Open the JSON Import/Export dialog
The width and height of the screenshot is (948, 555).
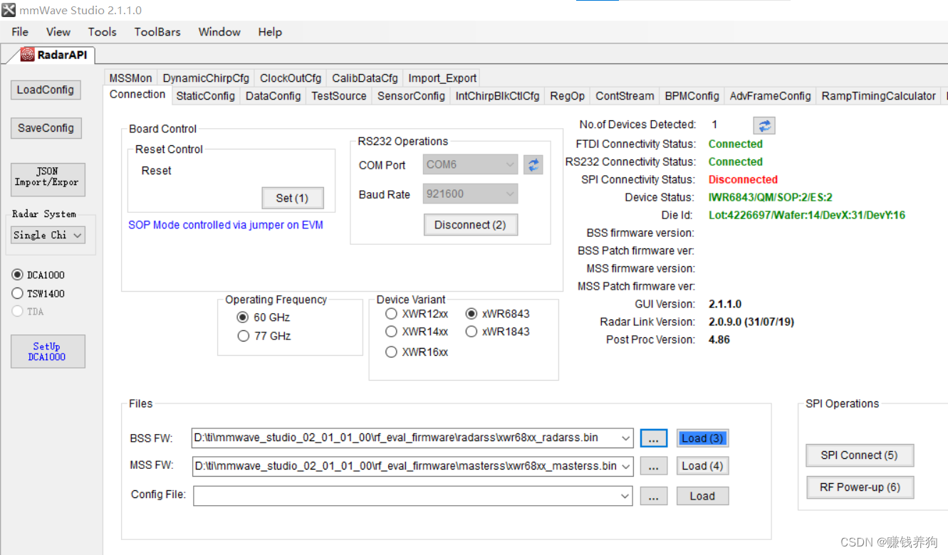pyautogui.click(x=47, y=179)
